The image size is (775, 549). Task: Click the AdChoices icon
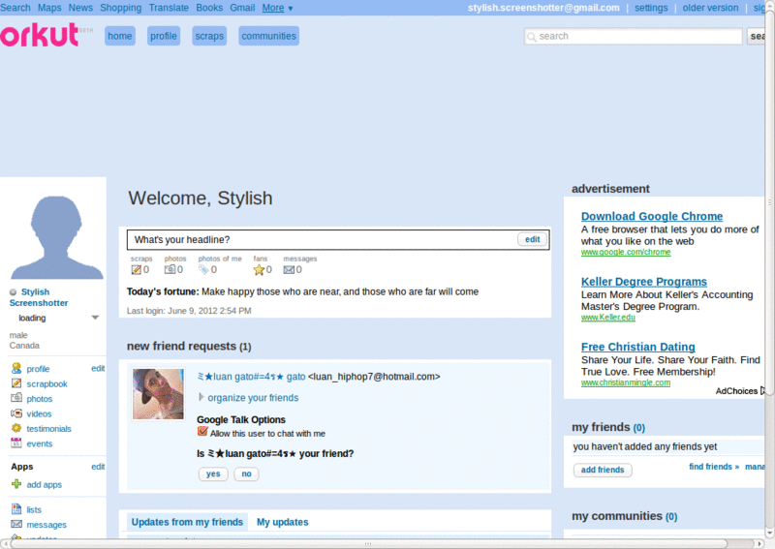(x=762, y=390)
